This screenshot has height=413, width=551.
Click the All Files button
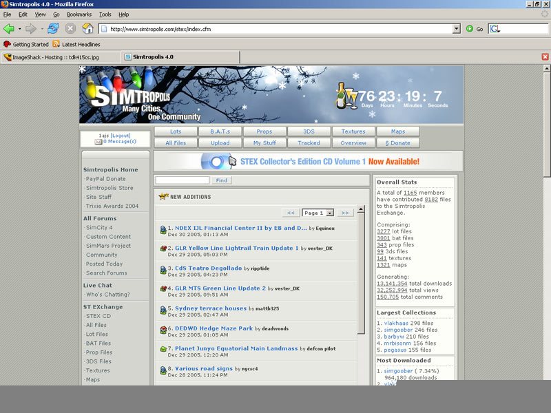pyautogui.click(x=176, y=143)
